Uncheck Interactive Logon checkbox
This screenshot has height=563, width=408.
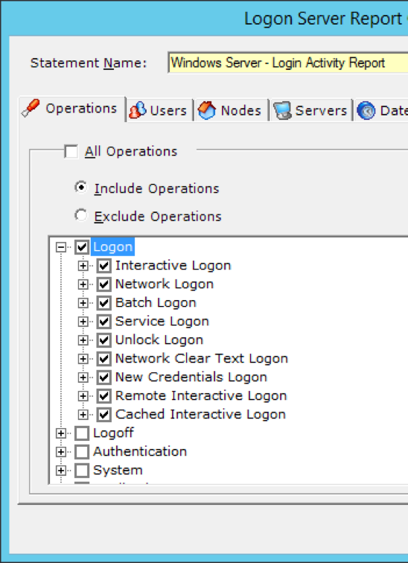coord(104,266)
